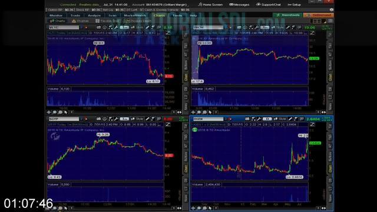Open the SGYP symbol dropdown arrow
Screen dimensions: 377x212
pos(81,119)
